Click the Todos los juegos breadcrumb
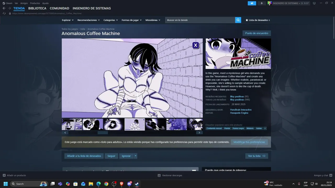Viewport: 335px width, 188px height. coord(70,29)
